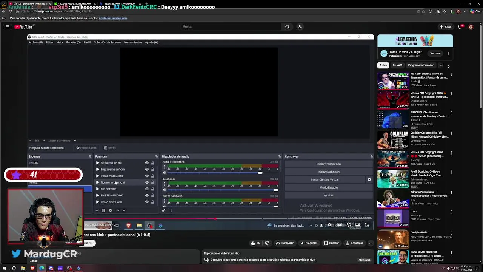Expand the "ME OFENDE" source arrow

click(97, 189)
